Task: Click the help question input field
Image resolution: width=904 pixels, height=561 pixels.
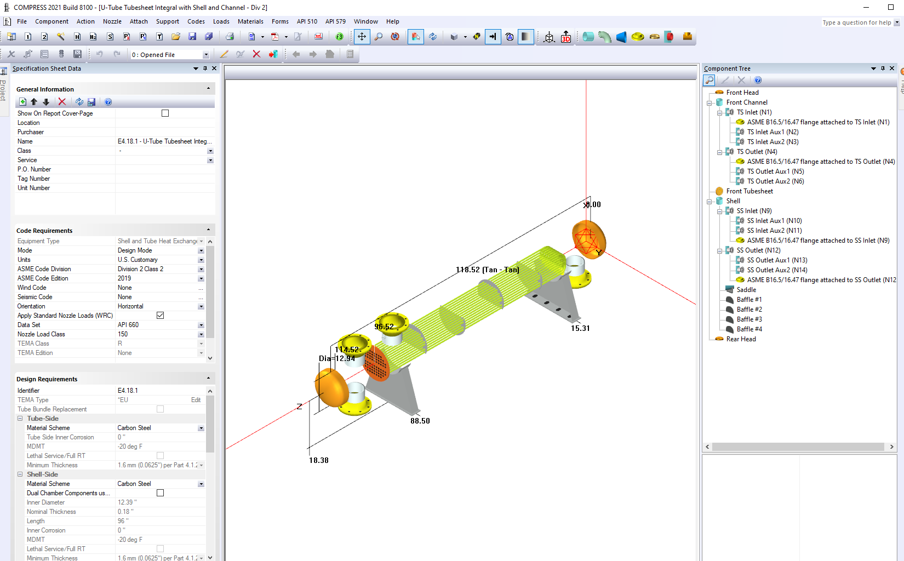Action: coord(856,22)
